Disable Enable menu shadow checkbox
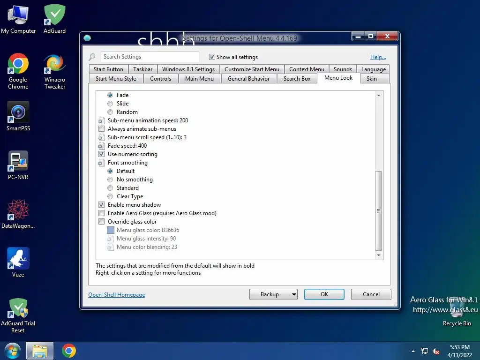 click(x=101, y=205)
